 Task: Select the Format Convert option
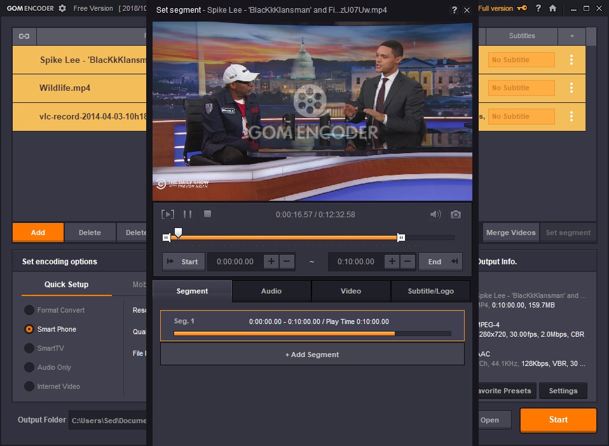[x=55, y=310]
